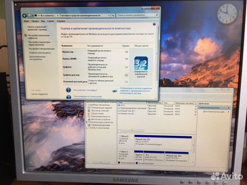
Task: Click the 3,2 performance index badge
Action: tap(141, 63)
